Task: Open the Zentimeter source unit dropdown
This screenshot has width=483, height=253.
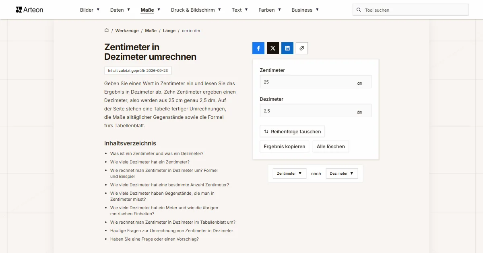Action: point(289,173)
